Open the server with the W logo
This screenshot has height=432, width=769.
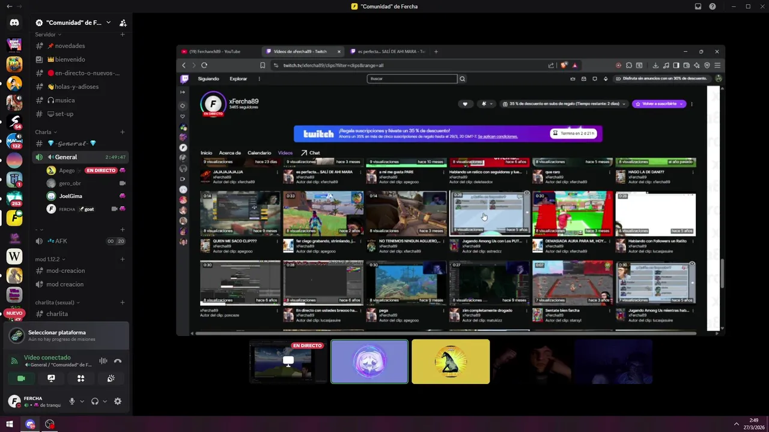point(14,256)
